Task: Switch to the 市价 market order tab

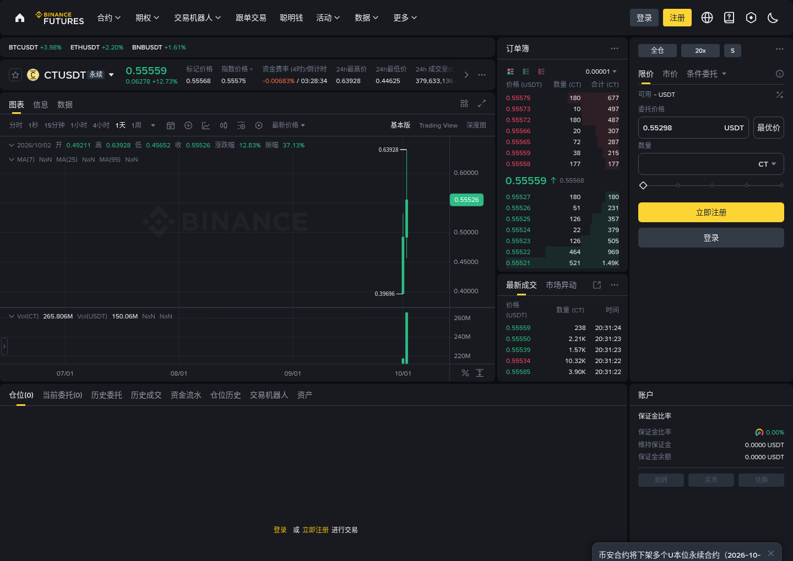Action: click(670, 74)
